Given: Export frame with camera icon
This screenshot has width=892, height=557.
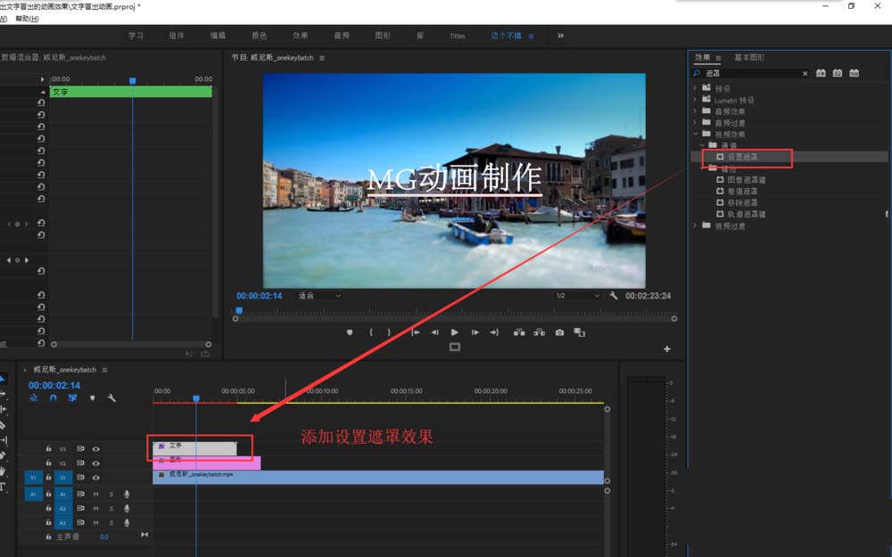Looking at the screenshot, I should tap(560, 332).
